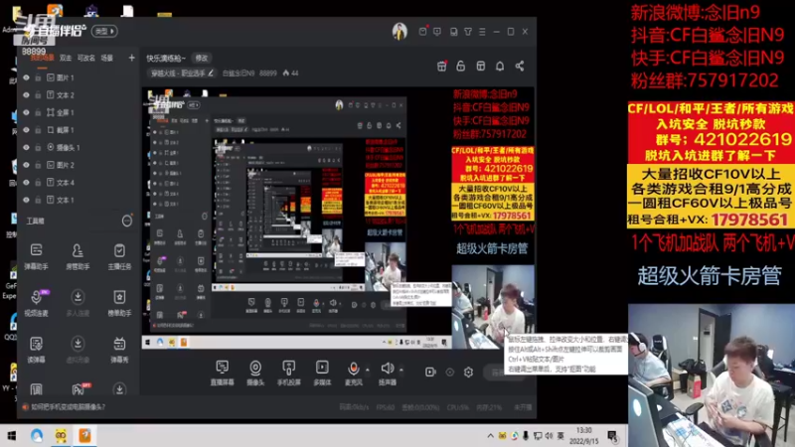
Task: Open the Windows Start menu
Action: point(11,436)
